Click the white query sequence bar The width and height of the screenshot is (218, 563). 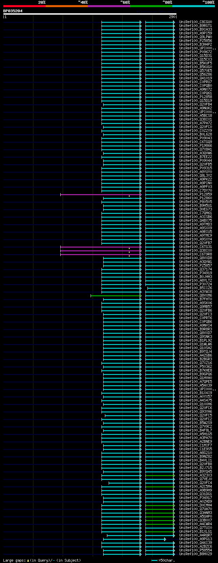point(90,14)
